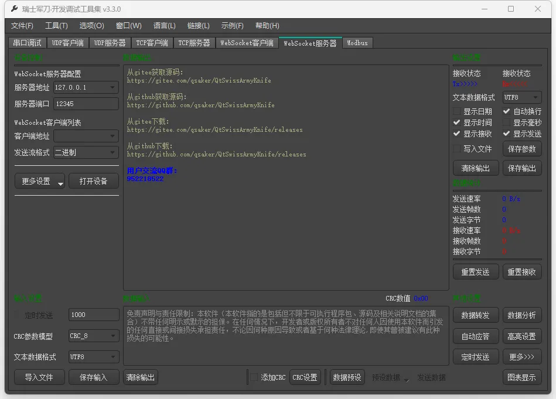The height and width of the screenshot is (399, 556).
Task: Open the input 文本数据格式 UTF8 dropdown
Action: pyautogui.click(x=94, y=357)
